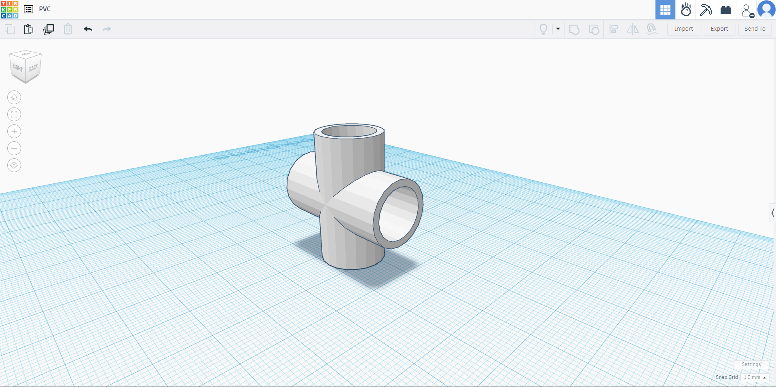Viewport: 776px width, 387px height.
Task: Open the Snap Grid 1.0 mm dropdown
Action: click(x=755, y=377)
